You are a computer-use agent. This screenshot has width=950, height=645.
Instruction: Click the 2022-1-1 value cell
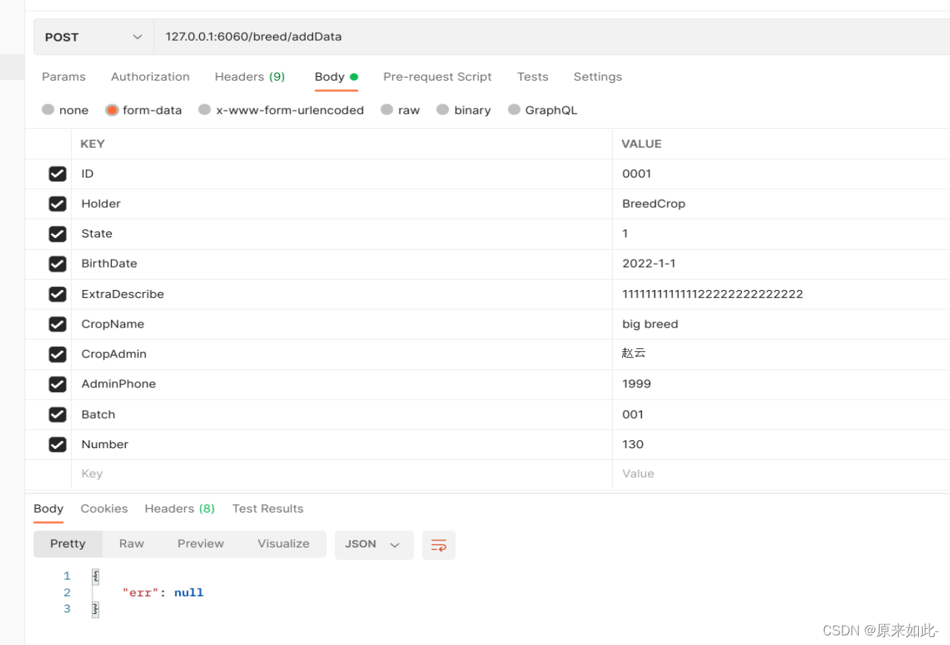click(781, 263)
